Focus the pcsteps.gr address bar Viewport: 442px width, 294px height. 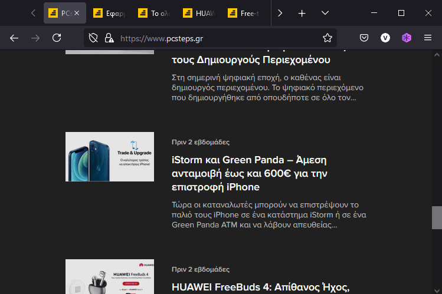210,38
